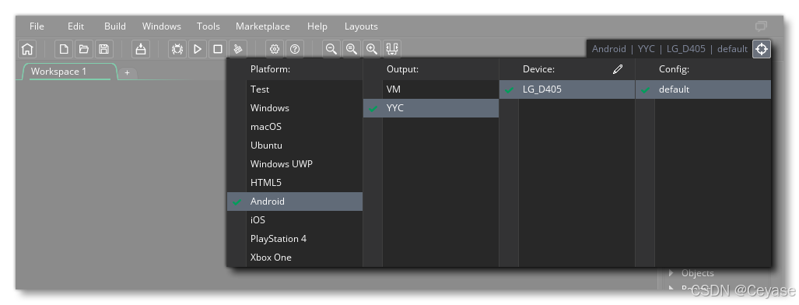Click the target manager crosshair icon
799x305 pixels.
click(762, 49)
